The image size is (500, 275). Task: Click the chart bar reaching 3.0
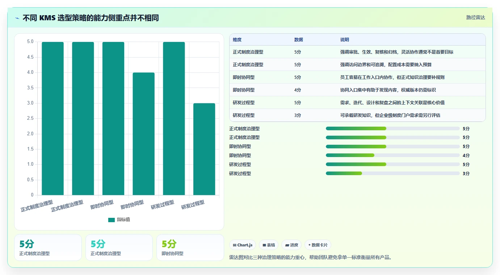[x=204, y=149]
